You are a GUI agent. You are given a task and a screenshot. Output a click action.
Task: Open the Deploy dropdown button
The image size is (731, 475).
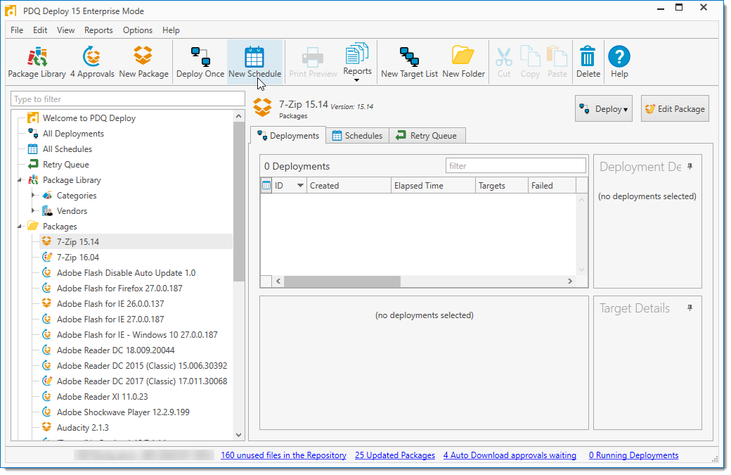pyautogui.click(x=603, y=108)
